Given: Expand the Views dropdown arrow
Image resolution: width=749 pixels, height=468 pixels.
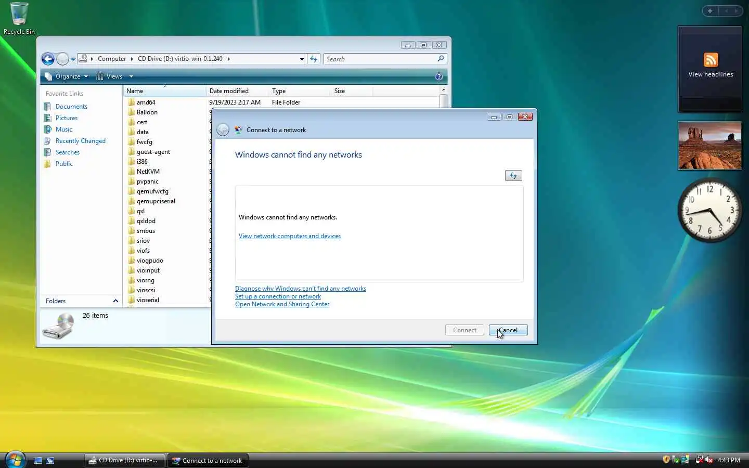Looking at the screenshot, I should (x=131, y=76).
